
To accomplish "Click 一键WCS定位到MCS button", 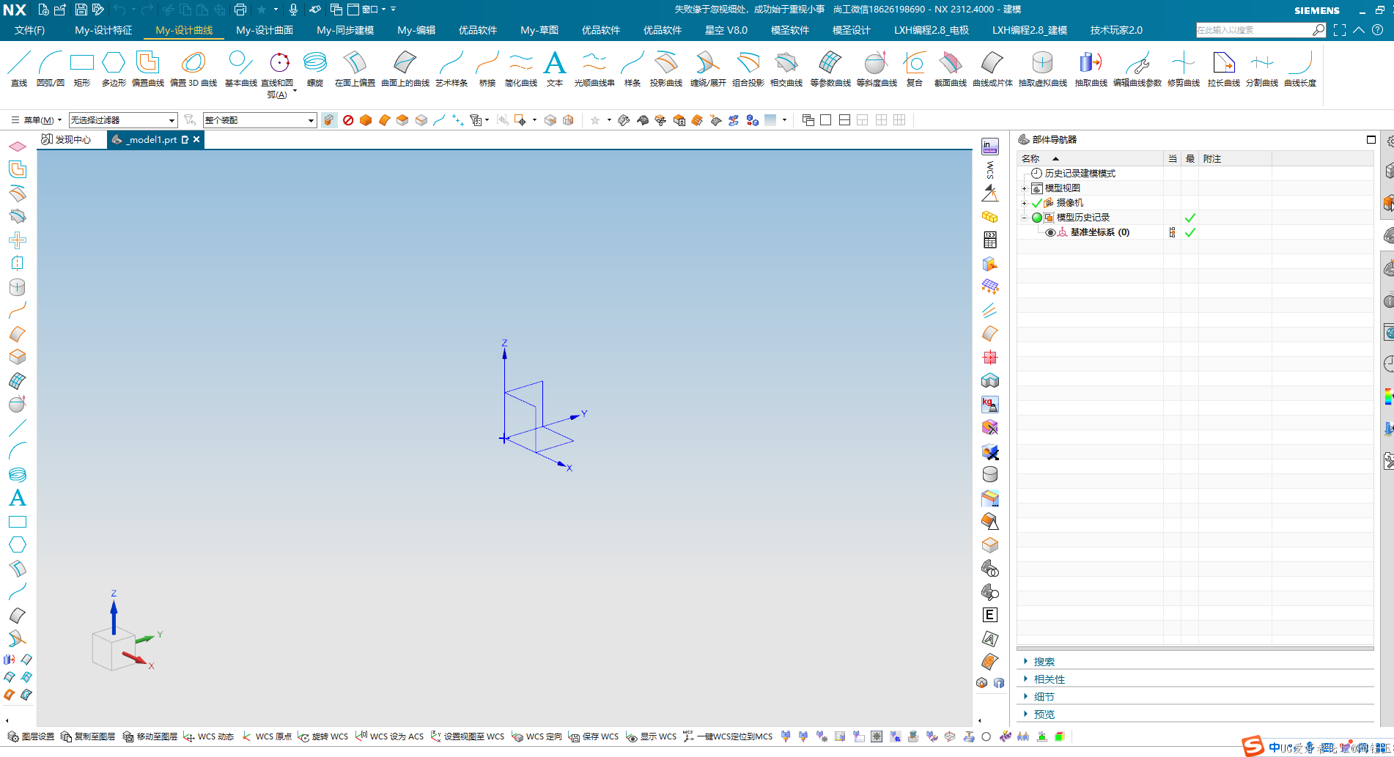I will (x=728, y=736).
